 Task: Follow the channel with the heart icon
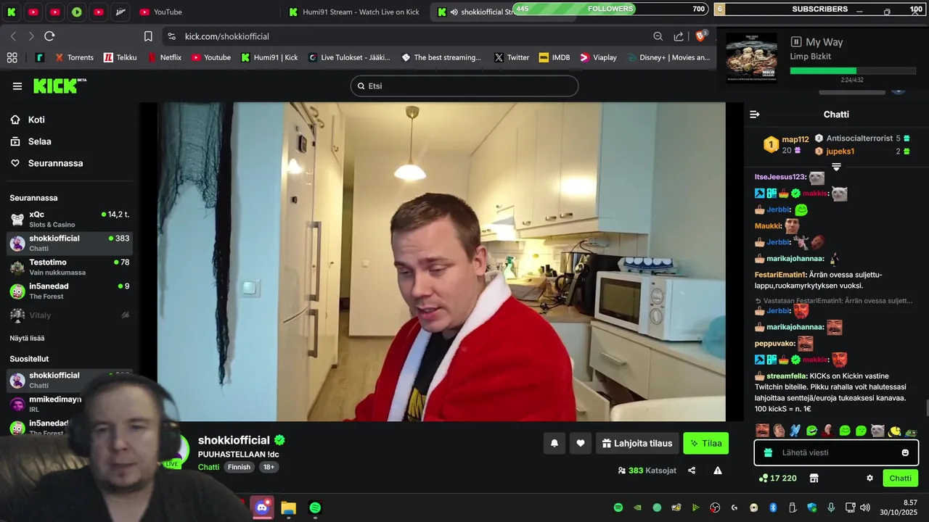point(581,443)
